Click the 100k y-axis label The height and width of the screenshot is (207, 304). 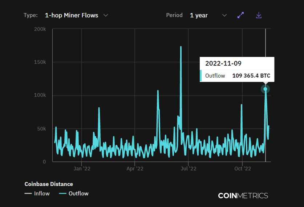[x=40, y=95]
